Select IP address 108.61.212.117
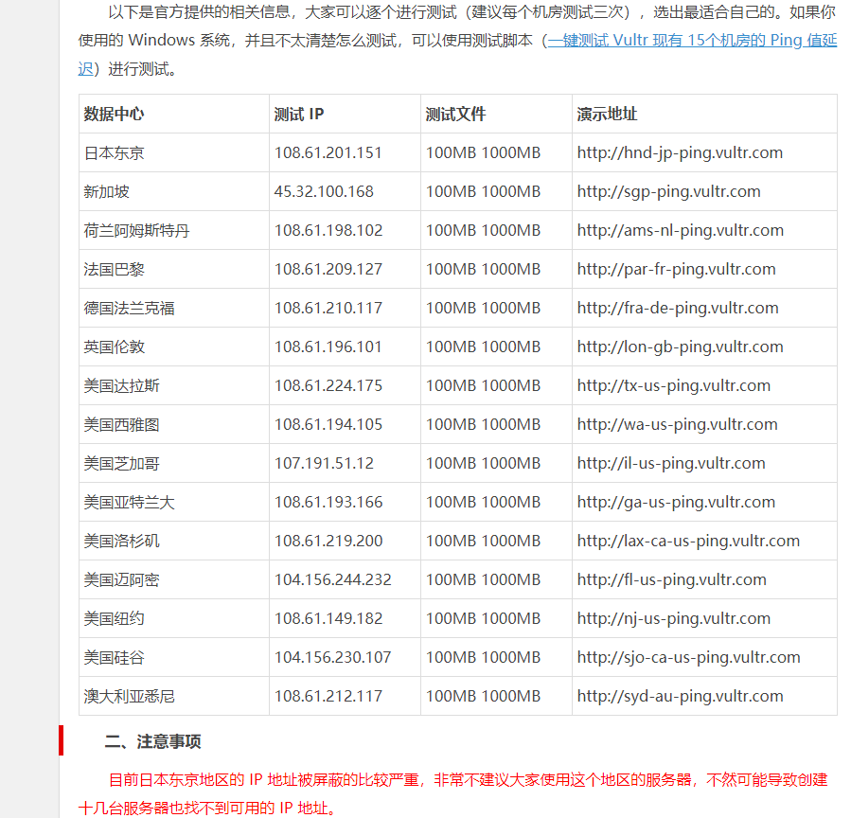 pos(328,697)
